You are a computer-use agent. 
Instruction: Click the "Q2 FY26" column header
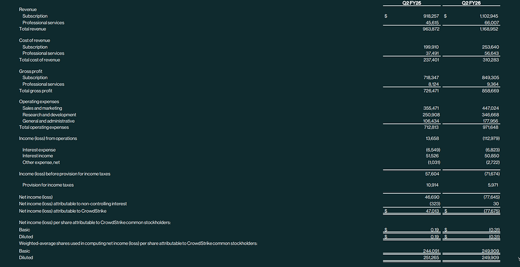(x=471, y=3)
